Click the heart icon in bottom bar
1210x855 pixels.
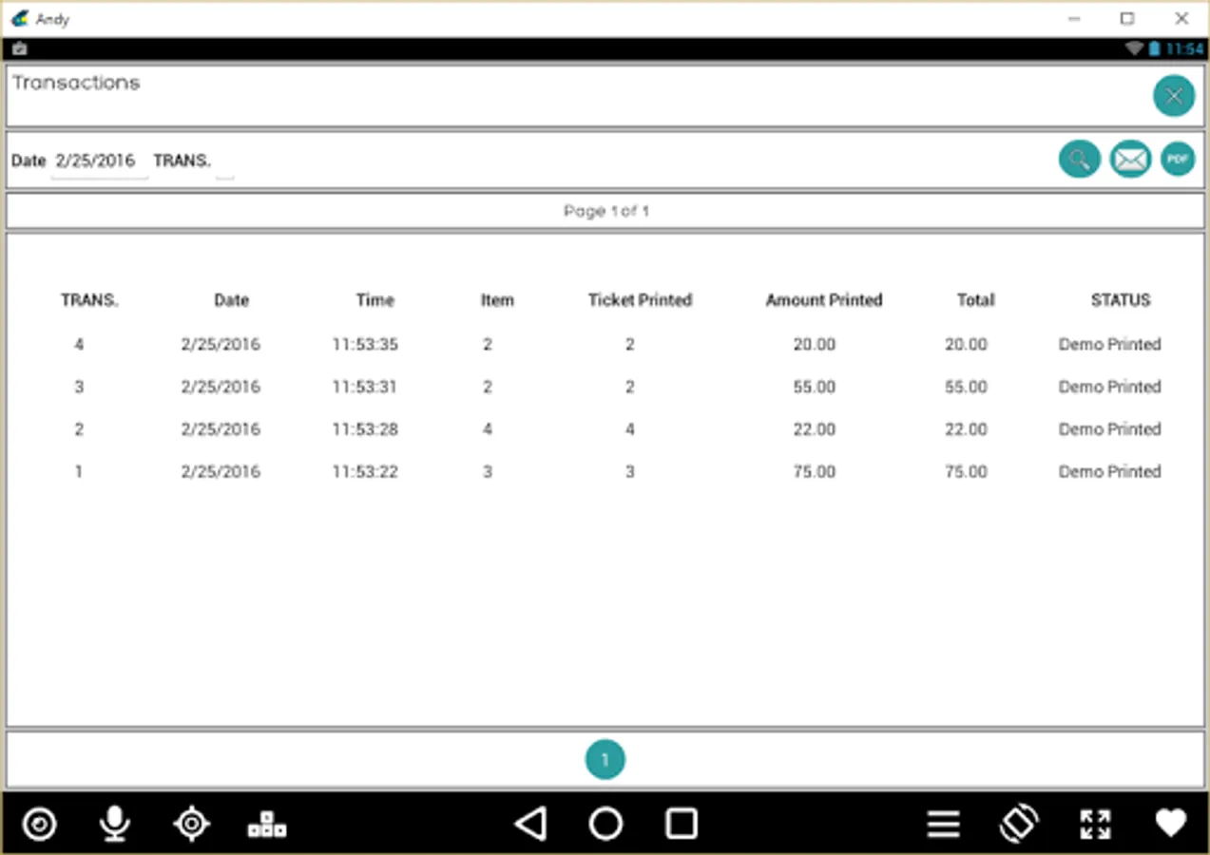coord(1171,824)
